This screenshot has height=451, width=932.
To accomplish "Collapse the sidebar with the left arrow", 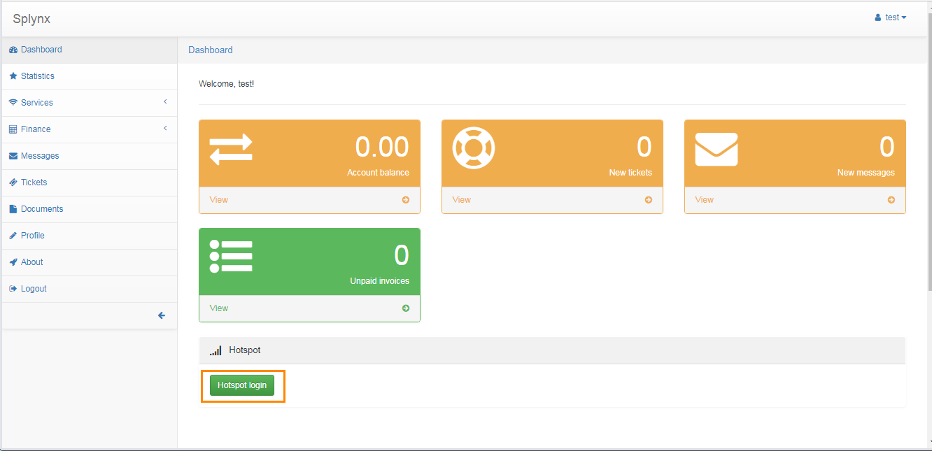I will pyautogui.click(x=162, y=315).
